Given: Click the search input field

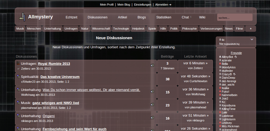Looking at the screenshot, I should [x=235, y=18].
